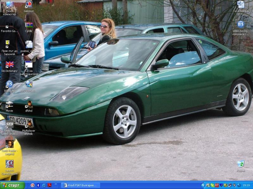Screen dimensions: 253x189
Task: Select the SA Dictionary desktop icon
Action: [9, 65]
